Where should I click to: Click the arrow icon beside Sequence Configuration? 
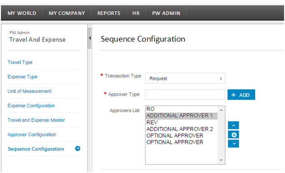tap(78, 149)
